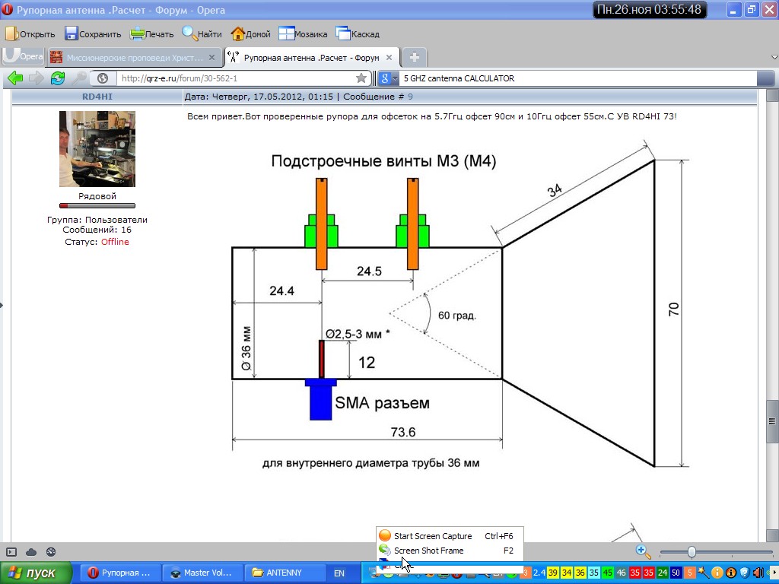Click the top-right clock display
The image size is (779, 584).
tap(650, 9)
